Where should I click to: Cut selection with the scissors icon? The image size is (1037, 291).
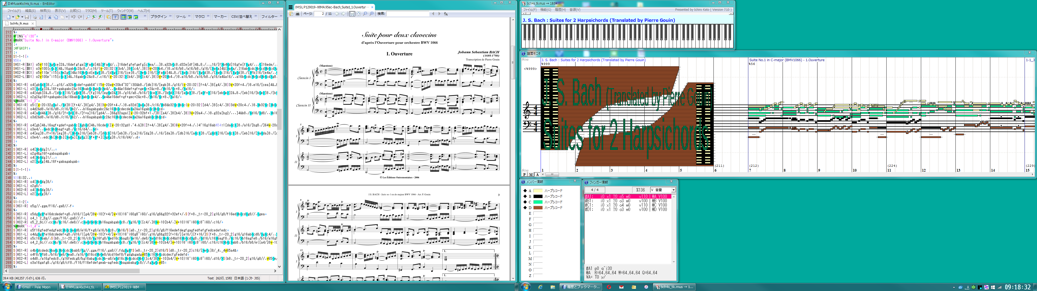pyautogui.click(x=49, y=17)
